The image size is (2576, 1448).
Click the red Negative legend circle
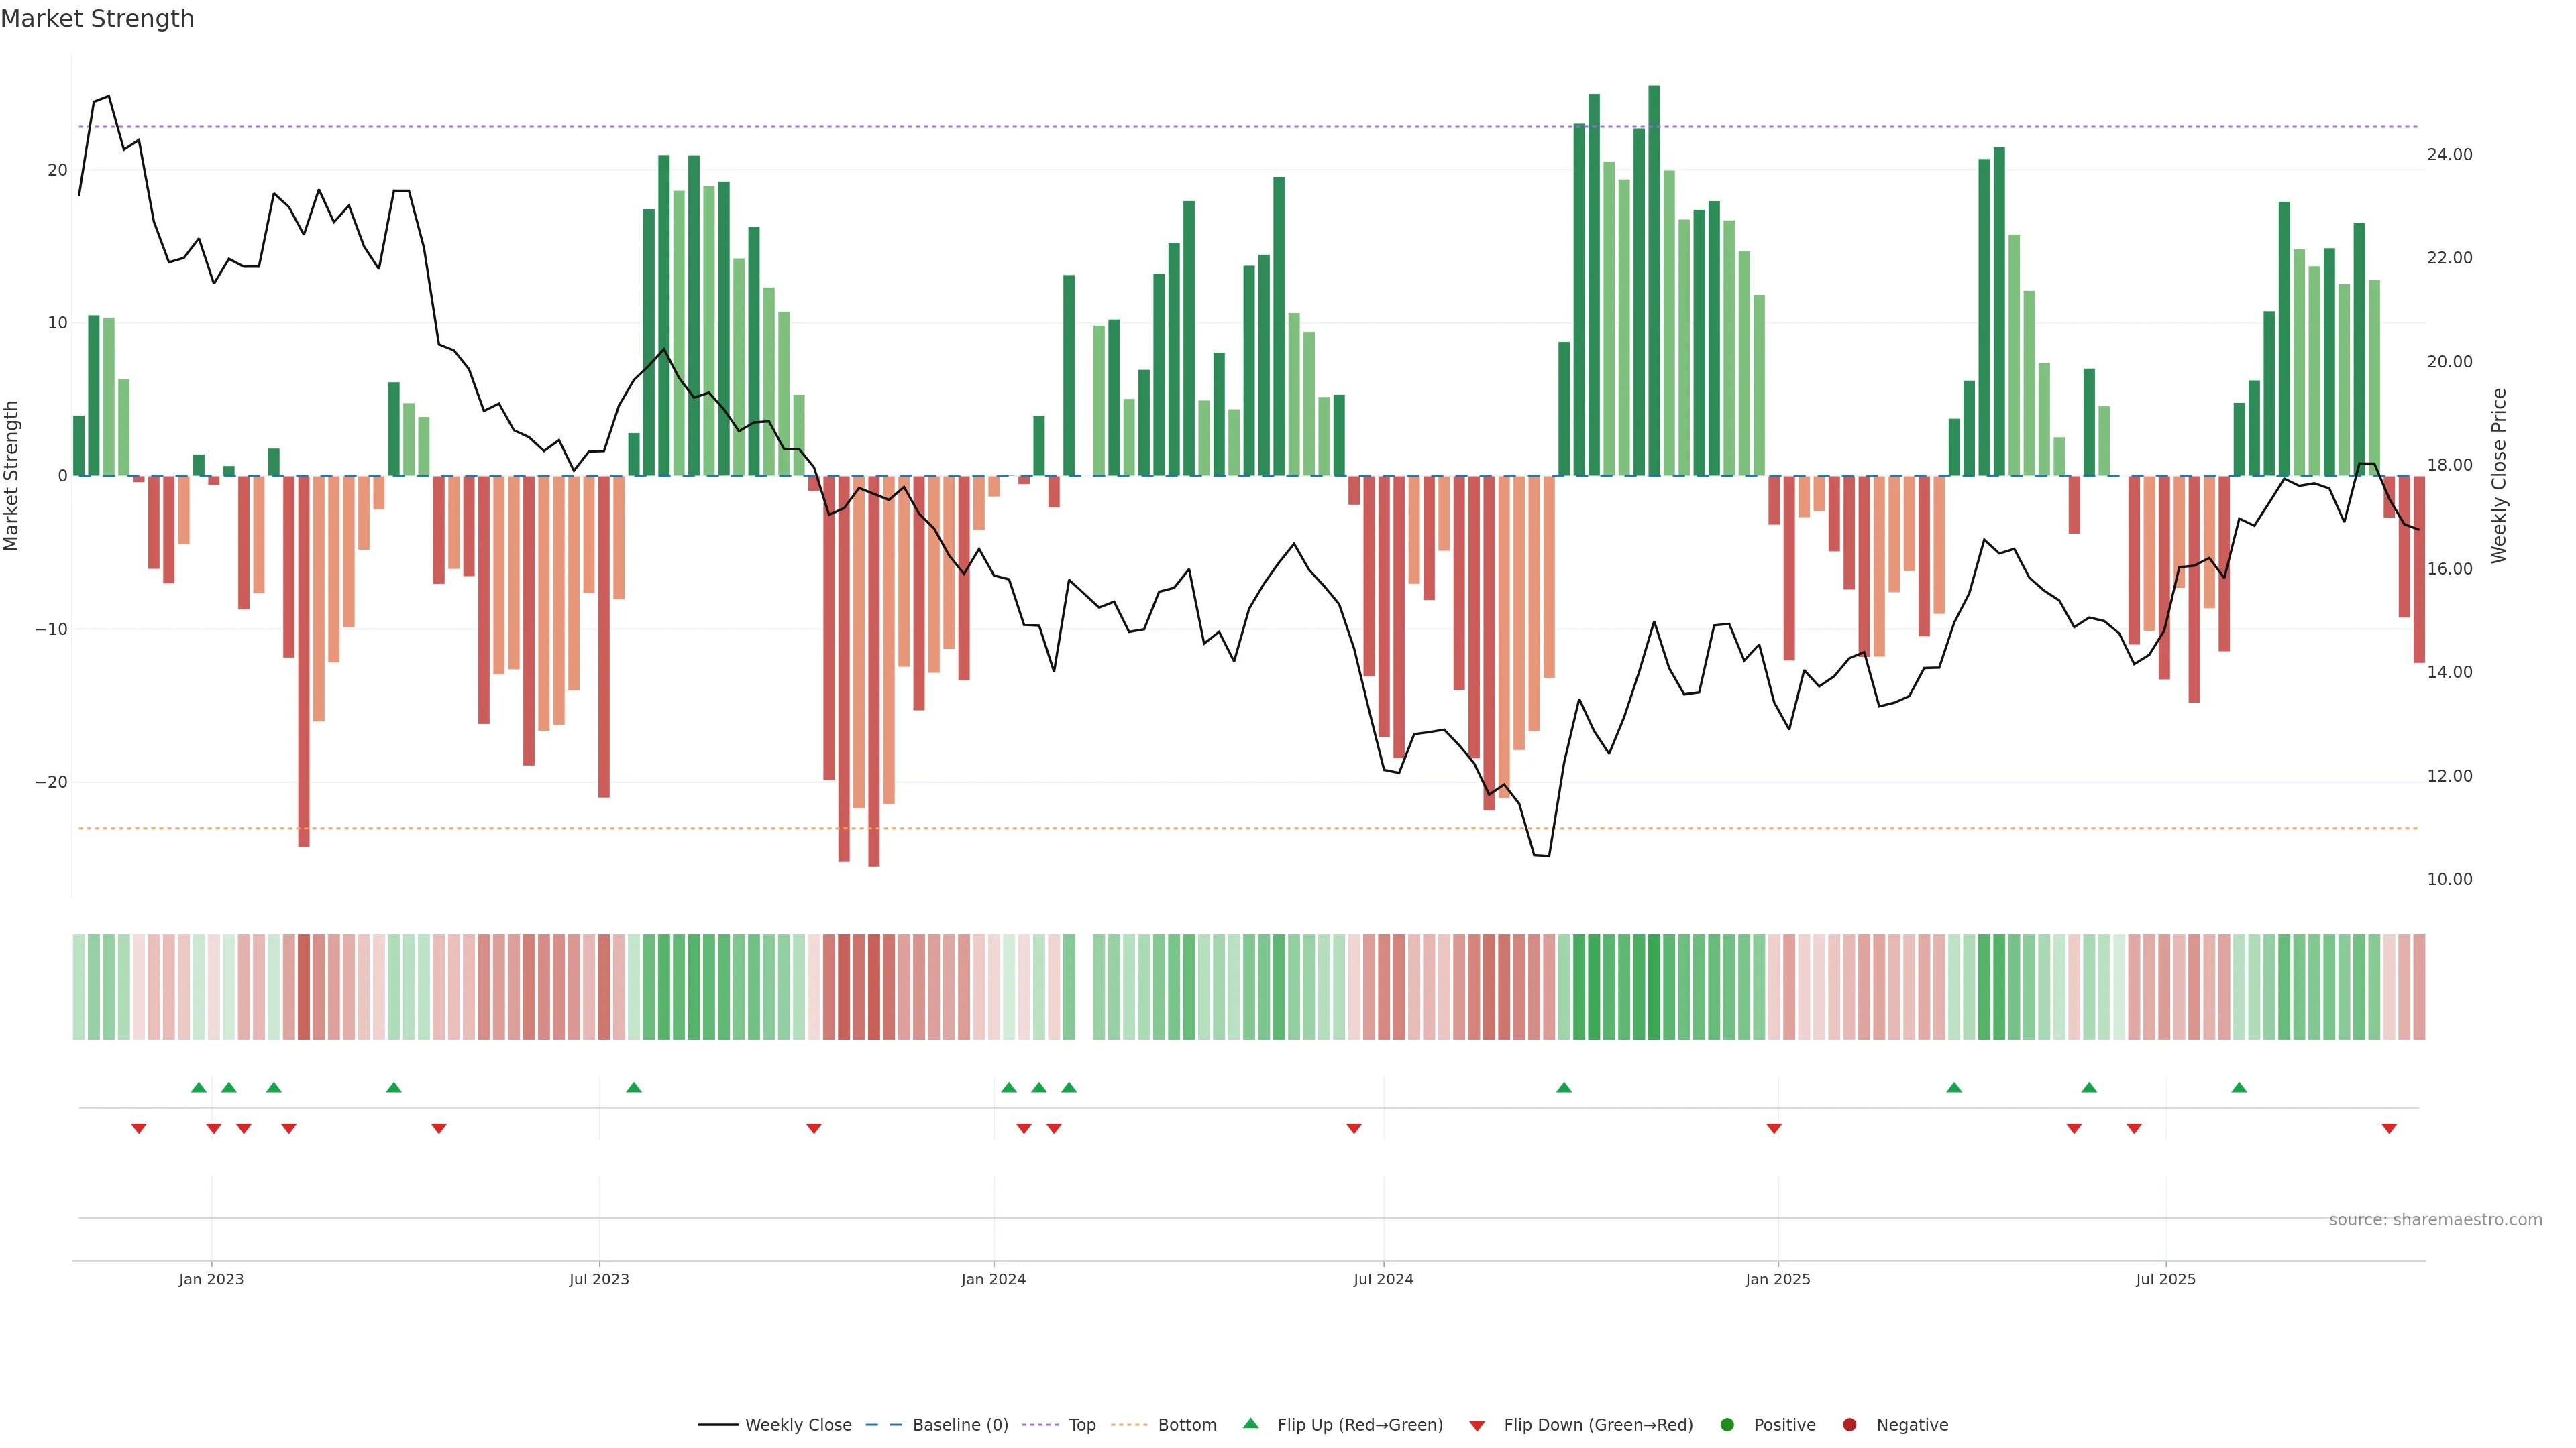tap(1849, 1424)
